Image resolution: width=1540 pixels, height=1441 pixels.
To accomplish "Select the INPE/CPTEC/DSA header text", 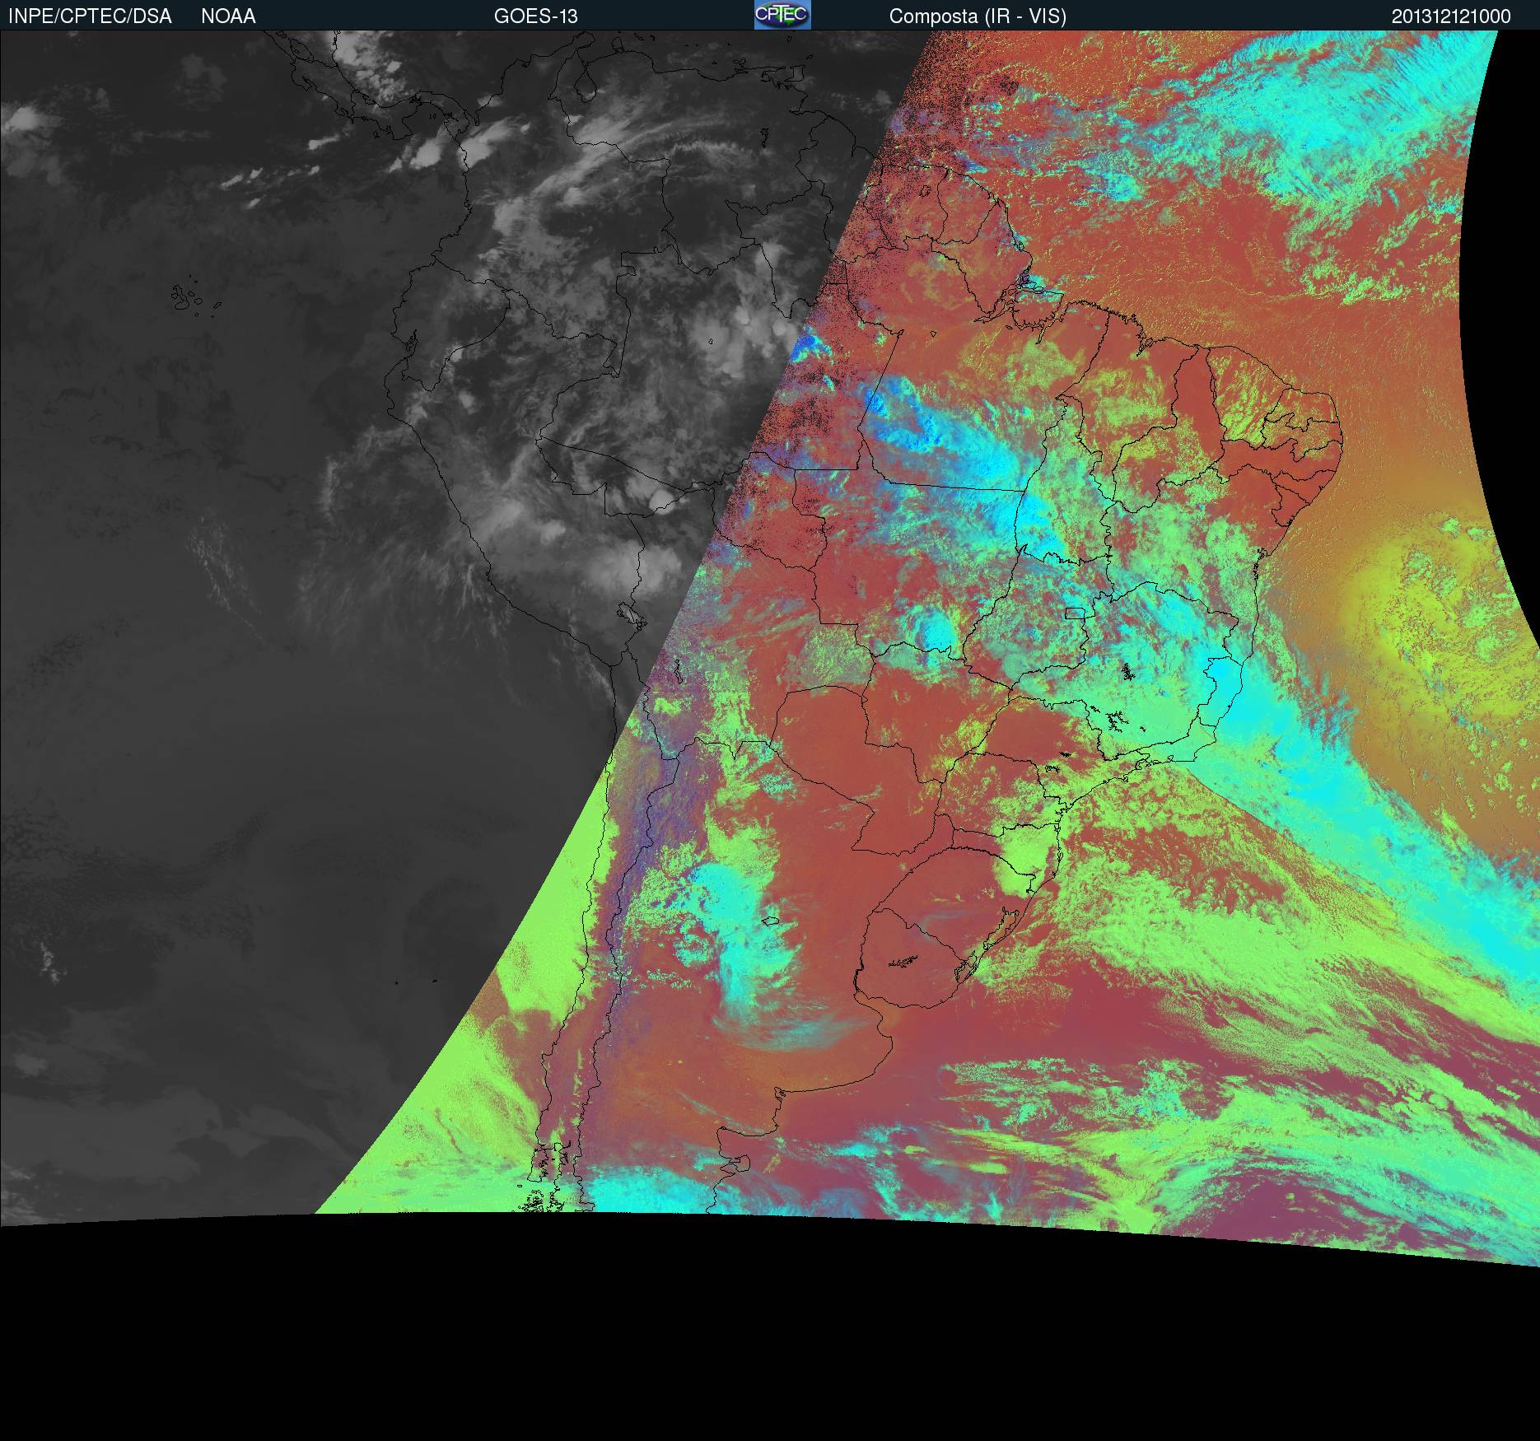I will [90, 16].
